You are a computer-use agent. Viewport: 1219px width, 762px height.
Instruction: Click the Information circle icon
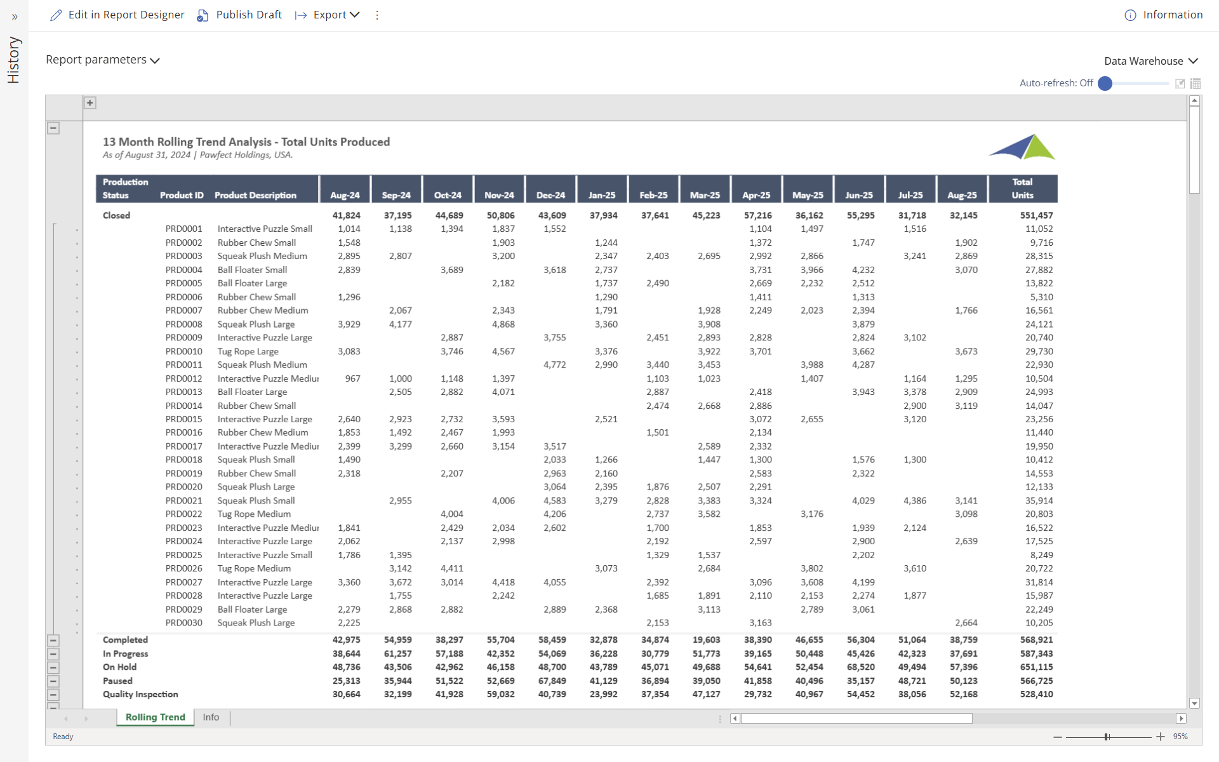pyautogui.click(x=1130, y=15)
